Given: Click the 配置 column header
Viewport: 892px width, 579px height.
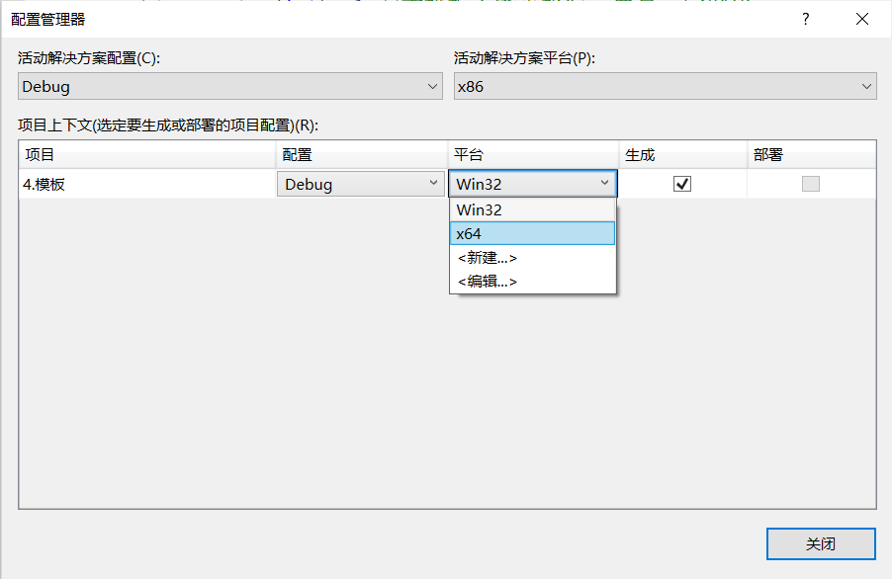Looking at the screenshot, I should click(361, 154).
